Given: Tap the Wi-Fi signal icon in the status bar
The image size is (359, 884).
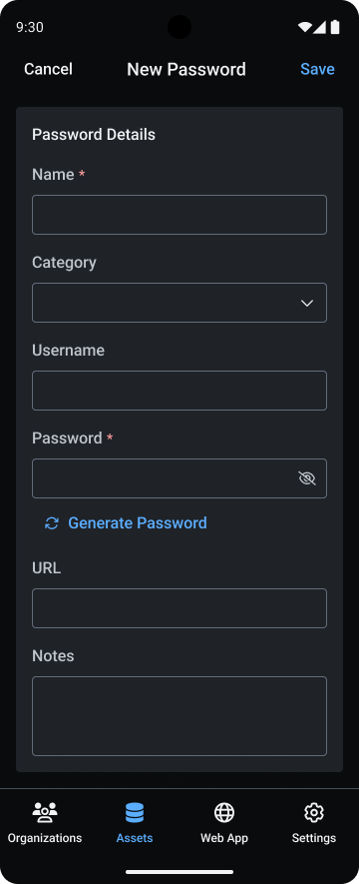Looking at the screenshot, I should pos(304,27).
